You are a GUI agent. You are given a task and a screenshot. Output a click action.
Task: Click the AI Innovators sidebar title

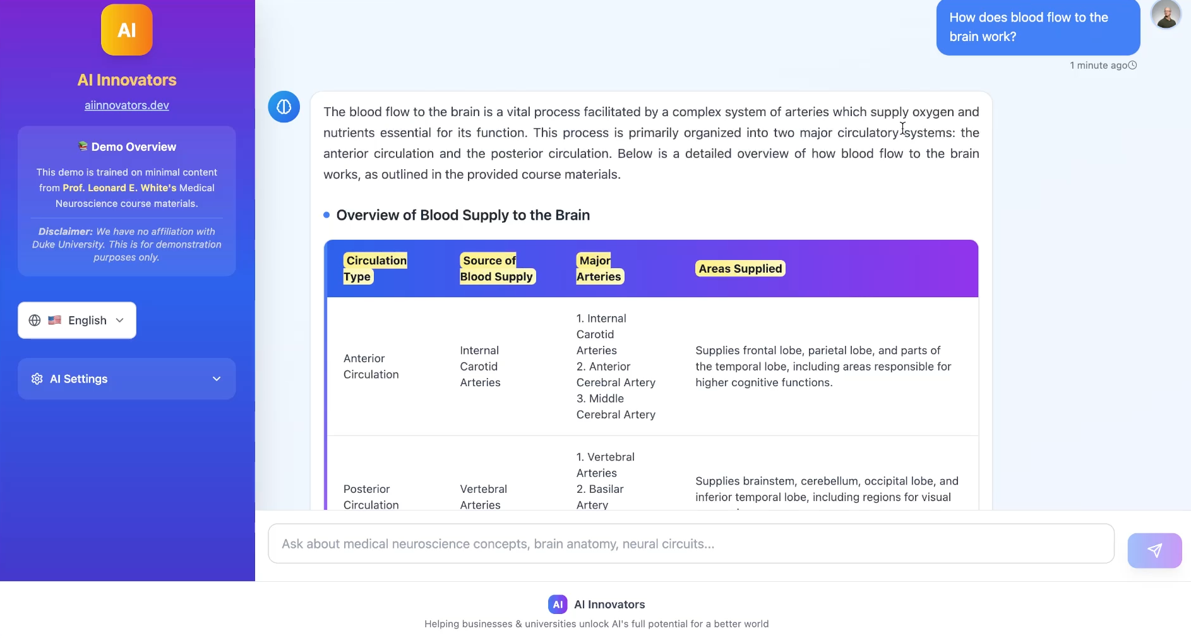(127, 80)
